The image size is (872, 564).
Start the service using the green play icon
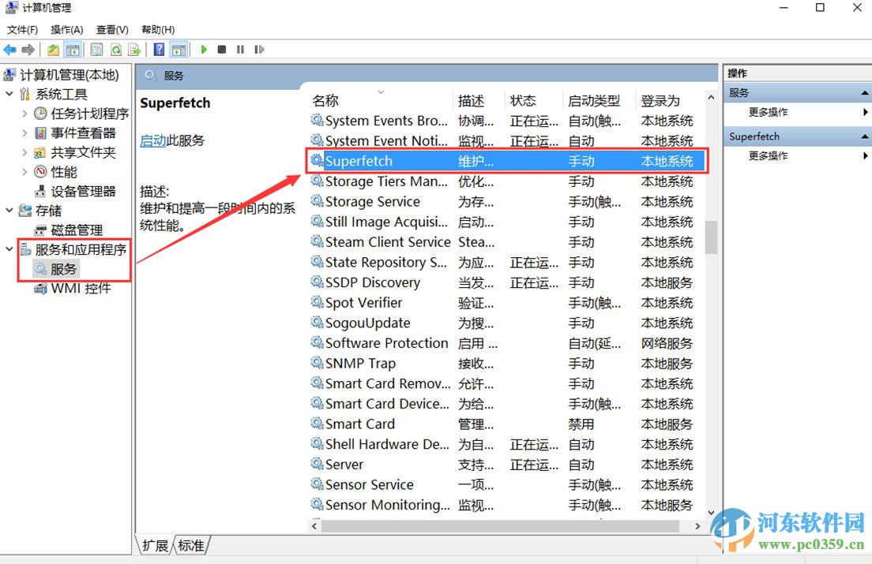[x=204, y=50]
